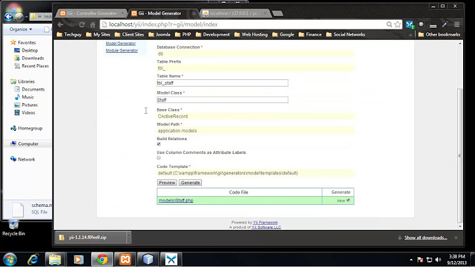Select Downloads in Explorer Favorites
The height and width of the screenshot is (267, 475).
click(x=33, y=58)
